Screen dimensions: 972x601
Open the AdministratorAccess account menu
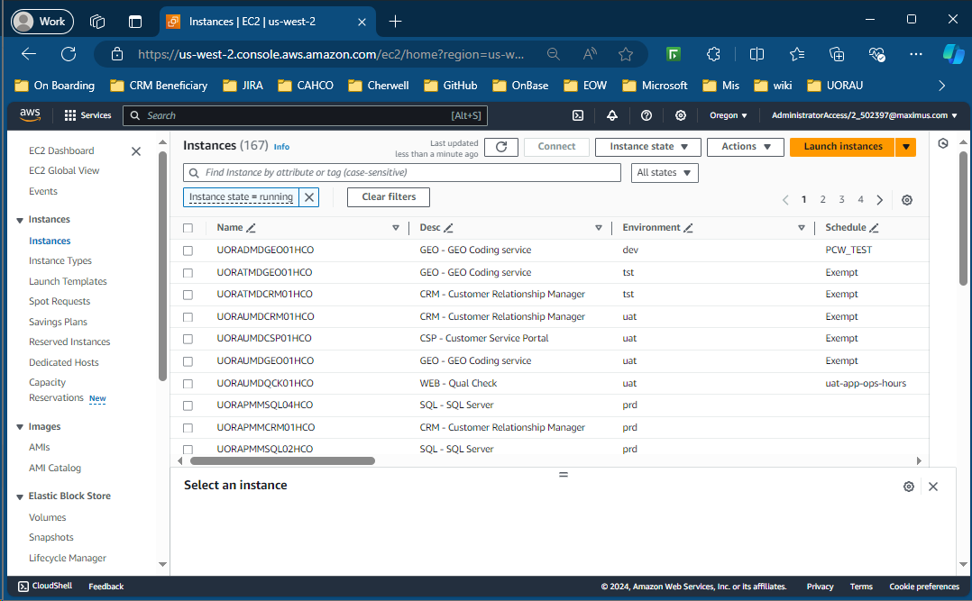[x=864, y=115]
